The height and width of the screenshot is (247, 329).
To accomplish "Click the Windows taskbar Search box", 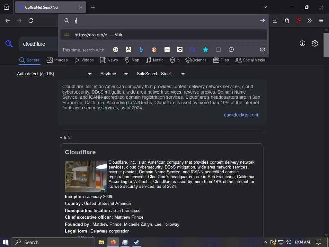I will (x=53, y=242).
